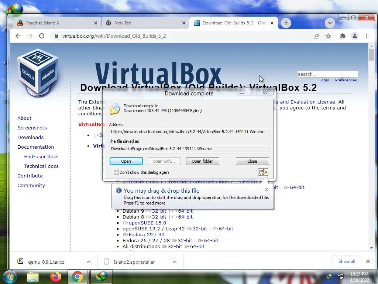Open the Island2.appinstaller downloaded file
Viewport: 378px width, 284px height.
pos(134,262)
